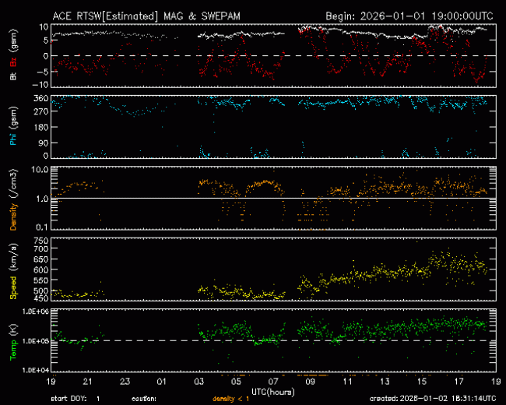
Task: Click the orange 'Density' axis label
Action: pyautogui.click(x=13, y=217)
